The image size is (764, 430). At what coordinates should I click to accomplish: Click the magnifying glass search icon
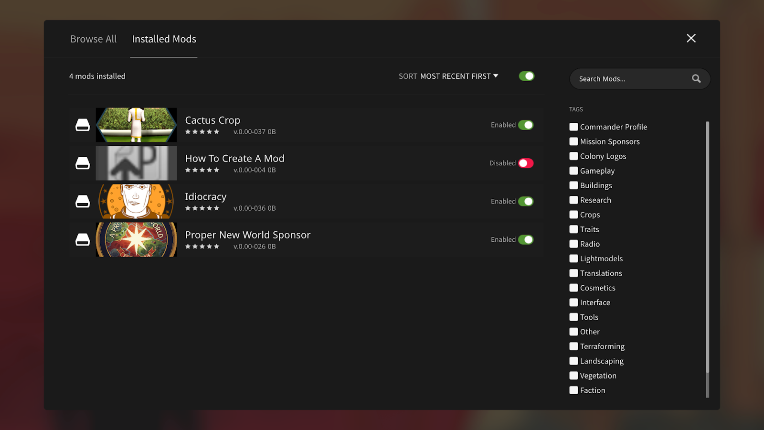coord(696,79)
